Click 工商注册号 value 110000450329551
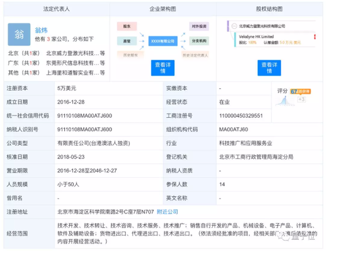 coord(241,116)
